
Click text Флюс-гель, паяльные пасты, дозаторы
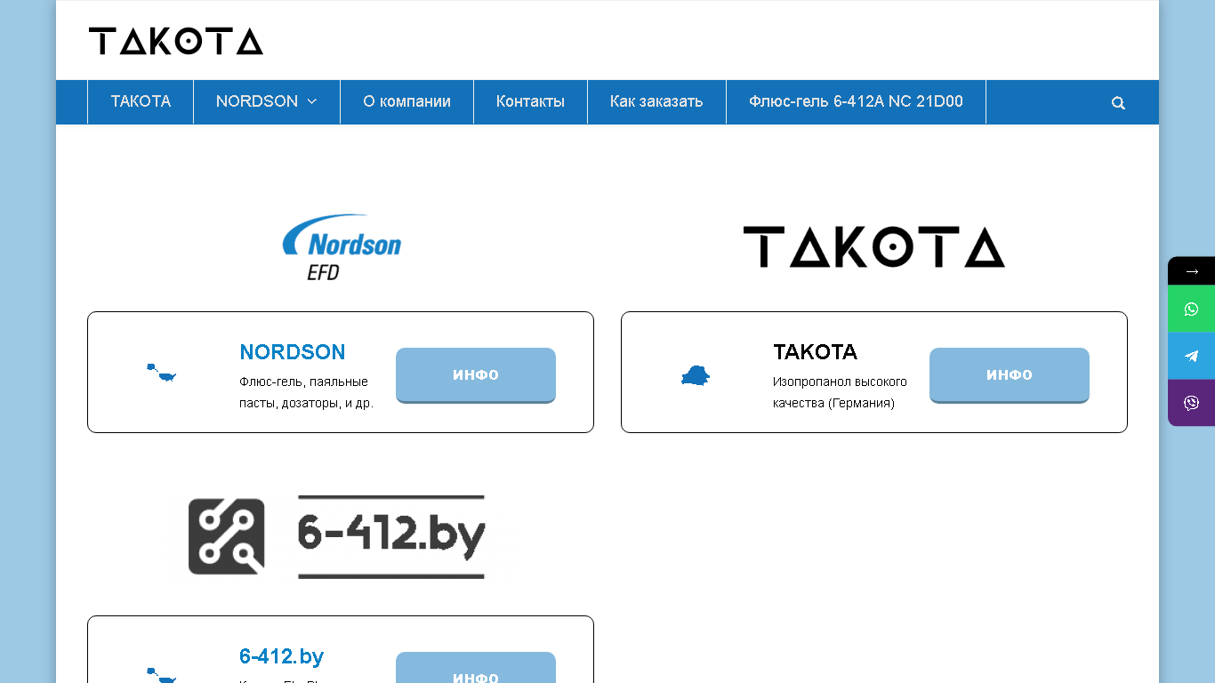click(x=306, y=392)
